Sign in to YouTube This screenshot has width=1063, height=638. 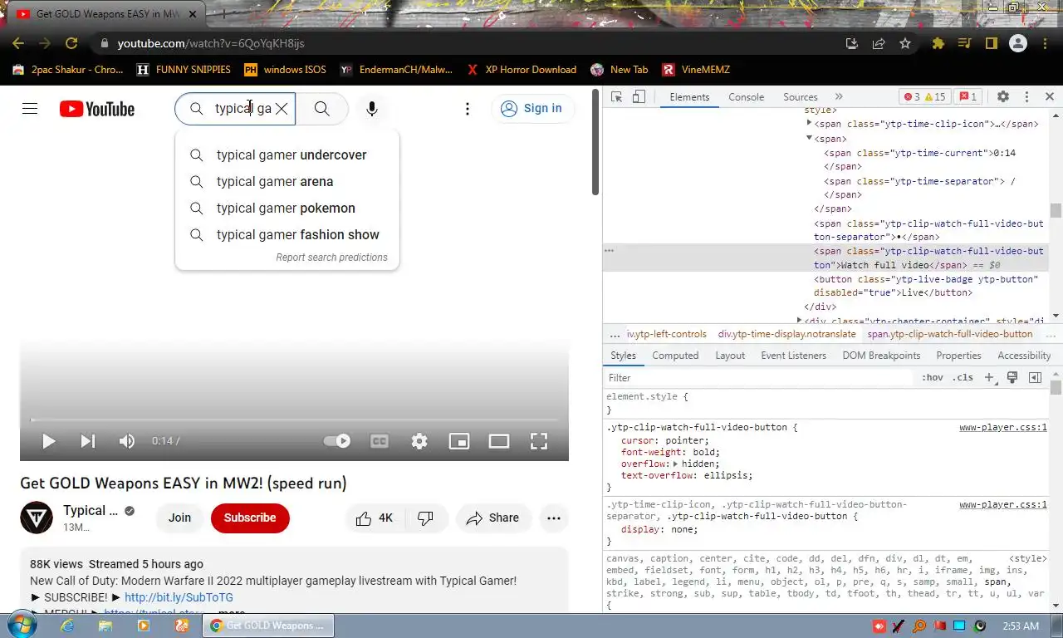[x=531, y=109]
